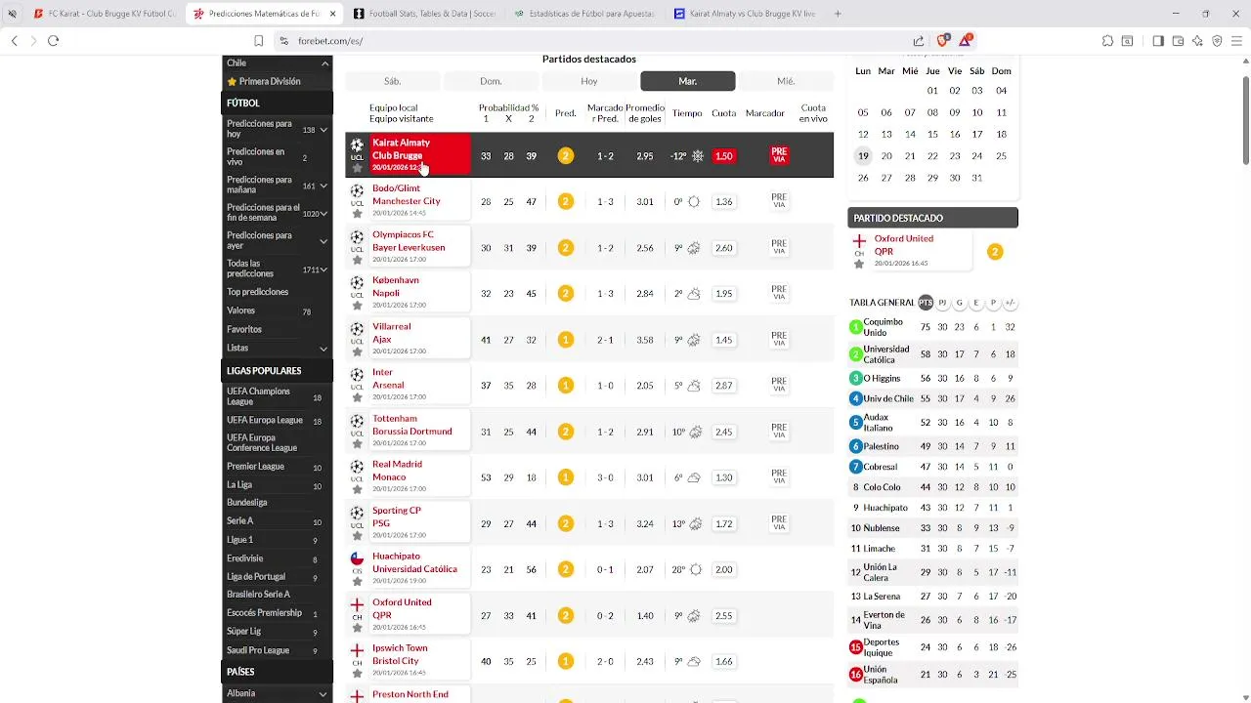Screen dimensions: 1251x703
Task: Click the prediction 1 badge for Real Madrid
Action: click(565, 477)
